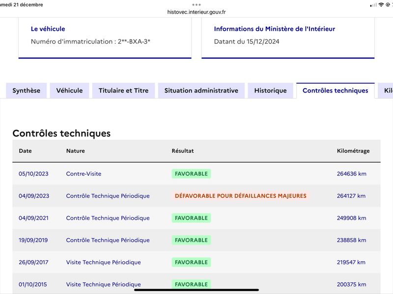Click Contrôle Technique Périodique in 04/09/2023 row

click(108, 196)
